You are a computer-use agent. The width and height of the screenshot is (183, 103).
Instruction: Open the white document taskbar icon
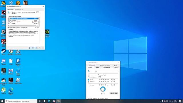click(44, 101)
